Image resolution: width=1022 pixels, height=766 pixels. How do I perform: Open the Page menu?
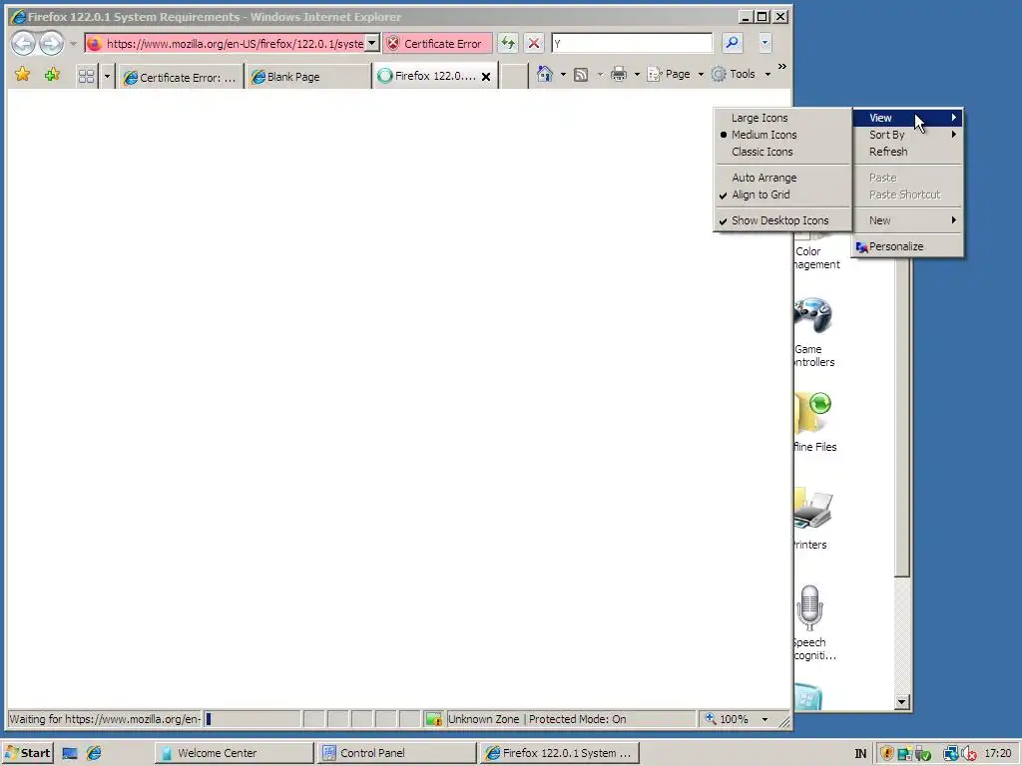pyautogui.click(x=676, y=74)
